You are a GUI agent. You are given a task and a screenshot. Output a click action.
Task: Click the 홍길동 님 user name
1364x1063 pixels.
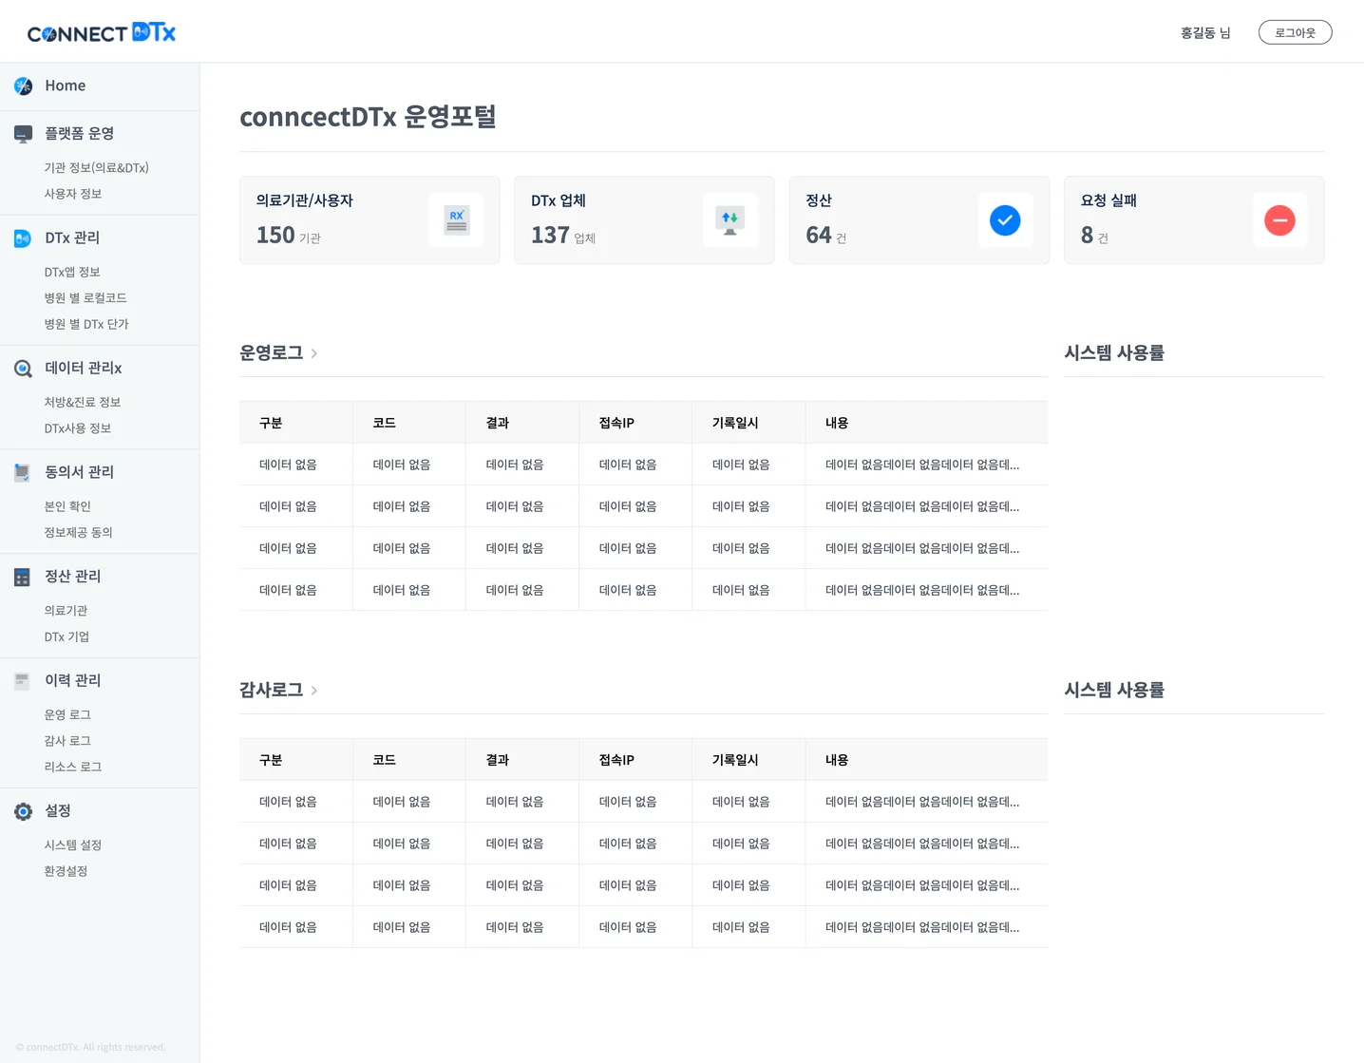click(1204, 33)
